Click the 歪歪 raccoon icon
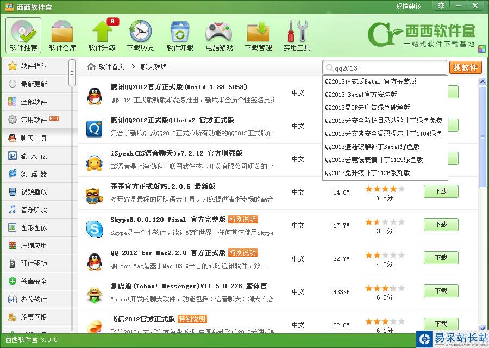Screen dimensions: 489x348 point(94,196)
